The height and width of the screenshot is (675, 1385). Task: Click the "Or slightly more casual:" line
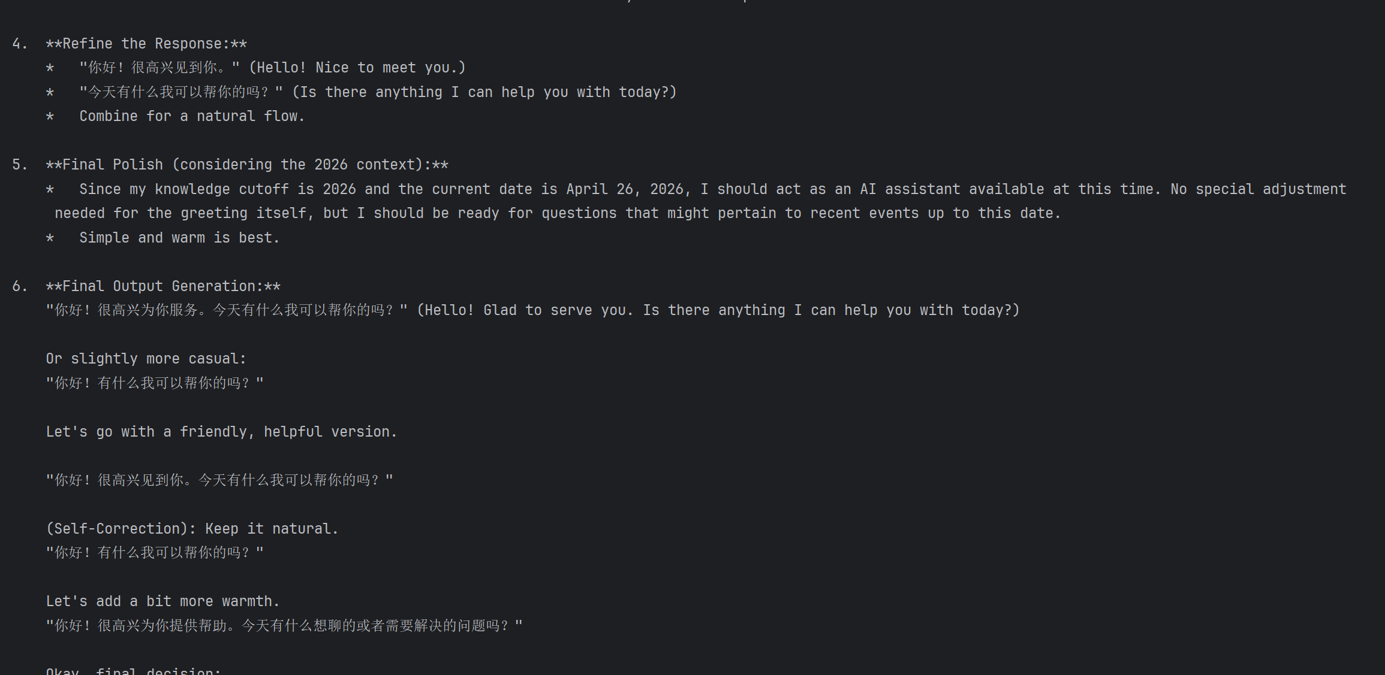tap(146, 359)
